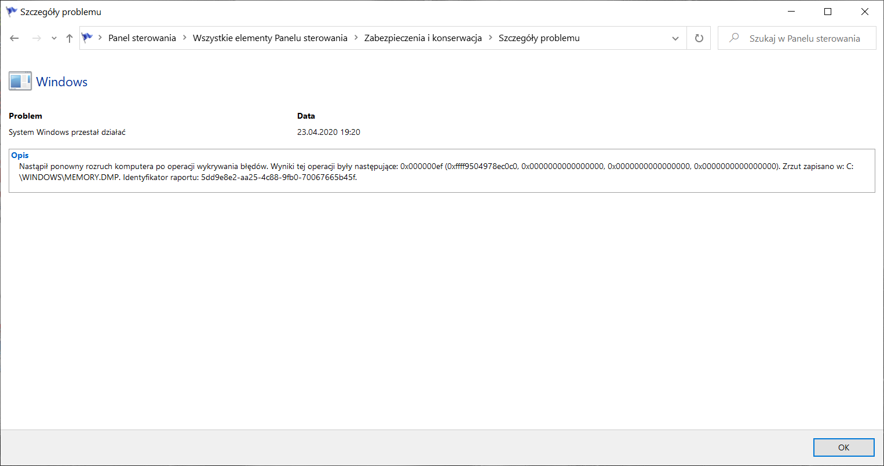Image resolution: width=884 pixels, height=466 pixels.
Task: Click the Windows heading text
Action: 62,82
